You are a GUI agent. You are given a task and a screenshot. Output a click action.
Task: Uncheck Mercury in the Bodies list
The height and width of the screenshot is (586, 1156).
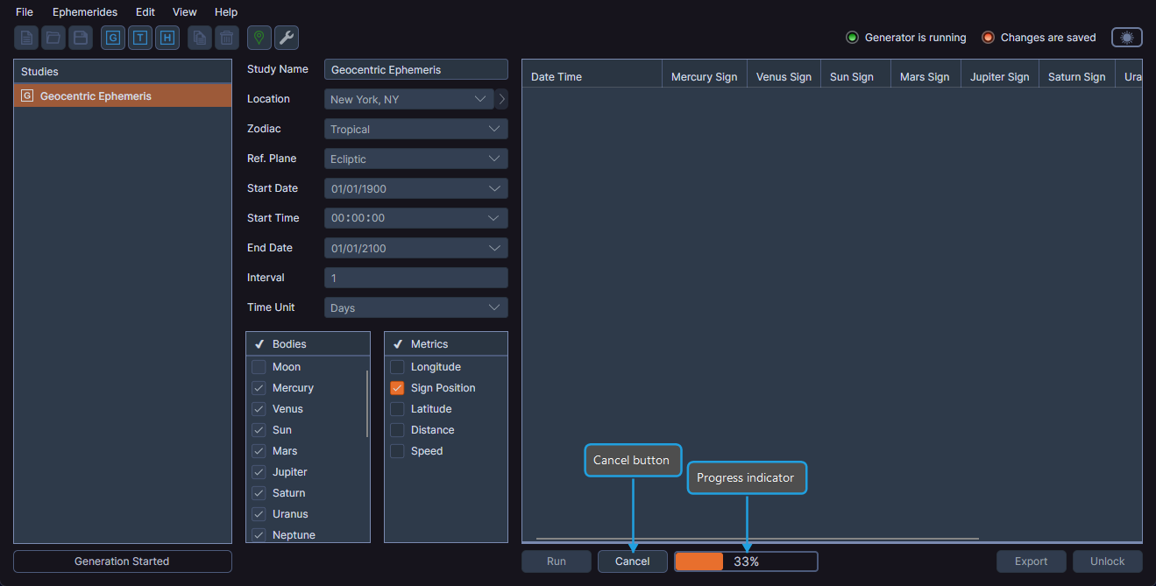pos(259,387)
